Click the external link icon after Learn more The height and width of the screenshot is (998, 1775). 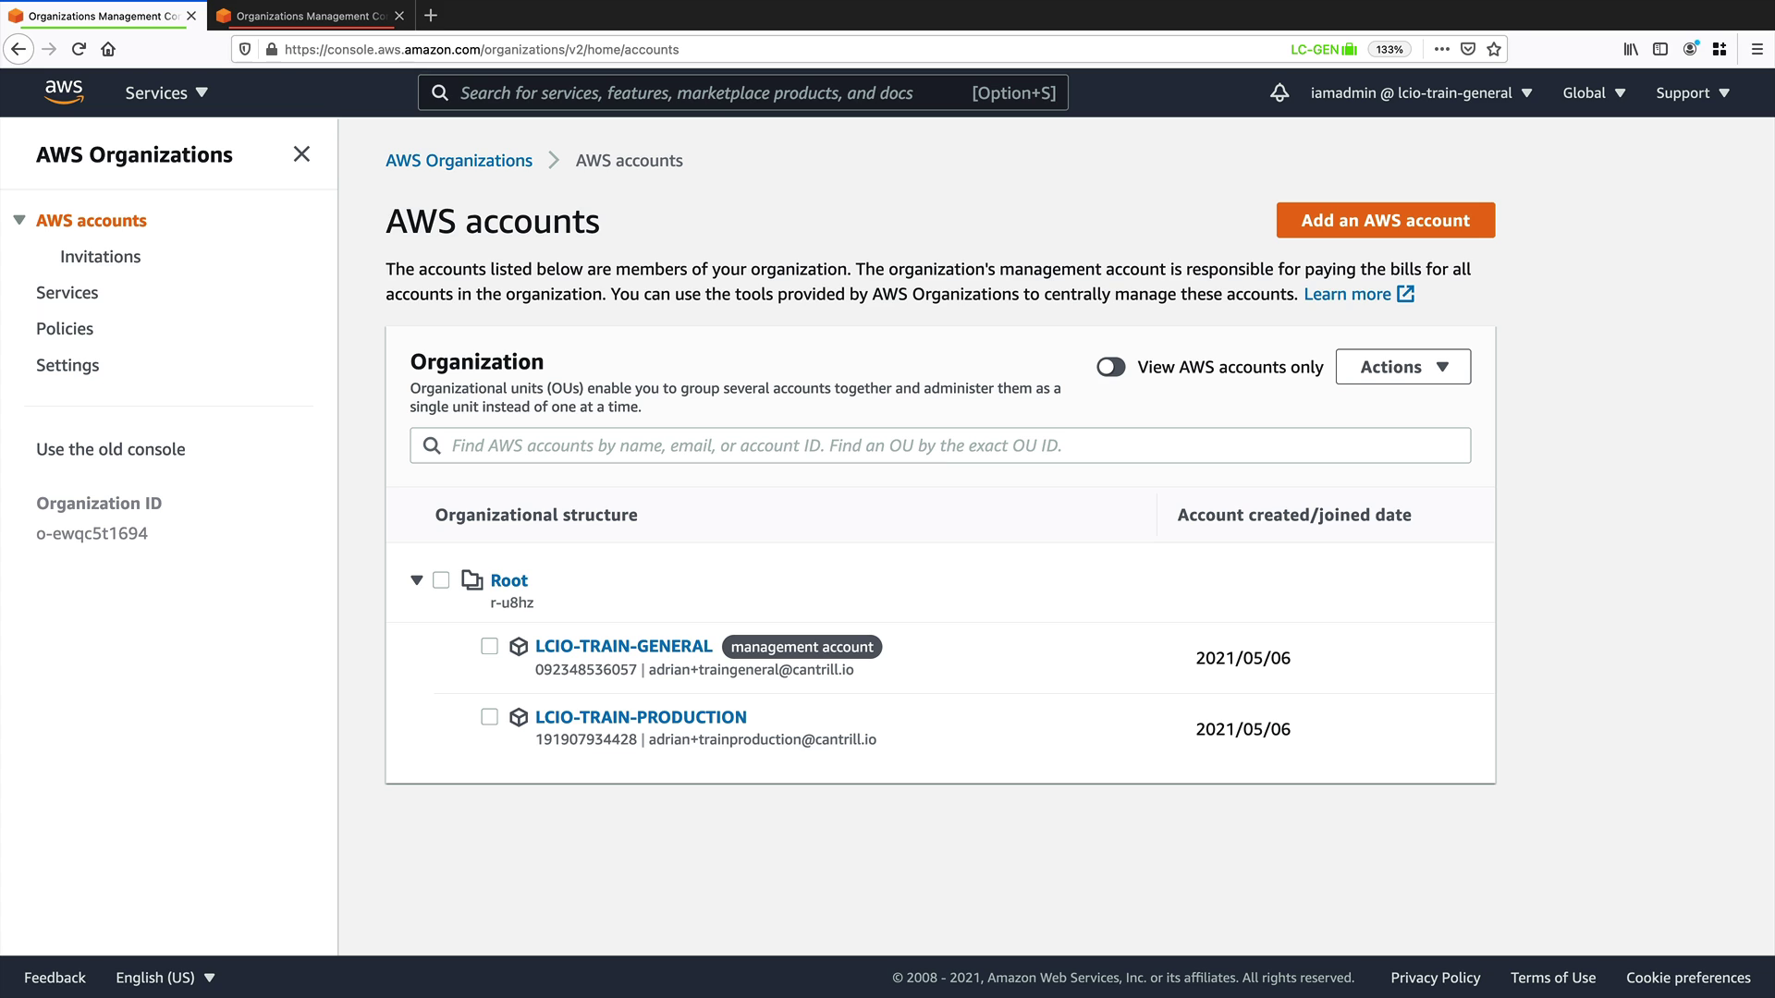coord(1405,294)
